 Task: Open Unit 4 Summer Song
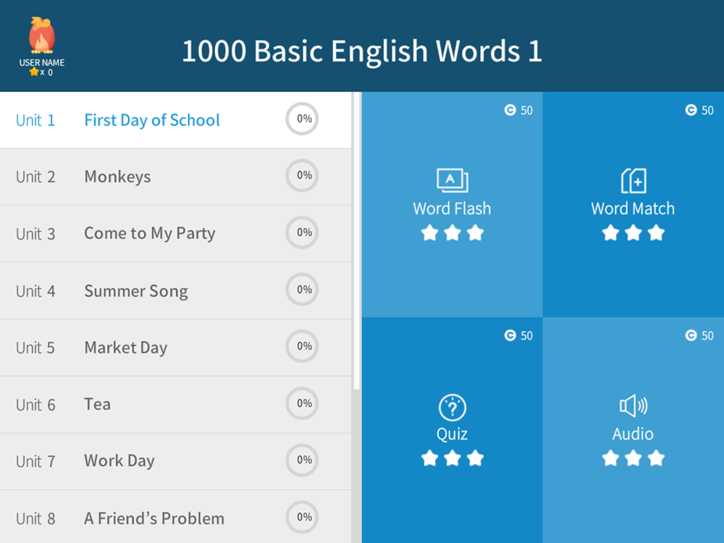click(x=135, y=291)
